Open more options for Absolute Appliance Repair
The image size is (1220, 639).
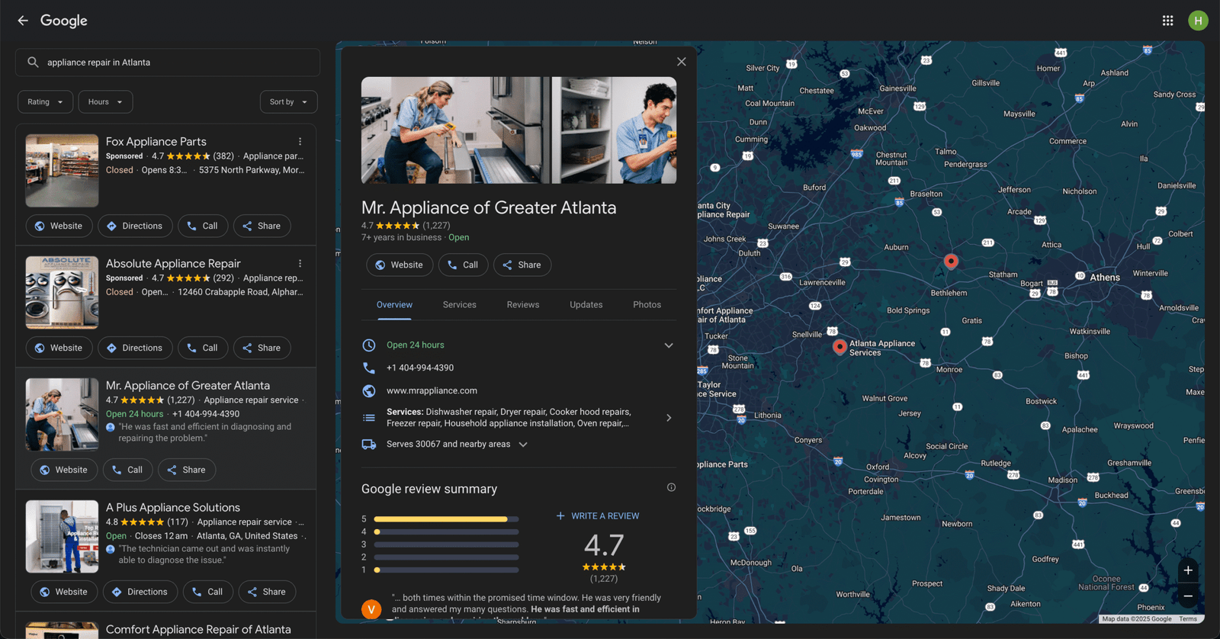[x=300, y=264]
